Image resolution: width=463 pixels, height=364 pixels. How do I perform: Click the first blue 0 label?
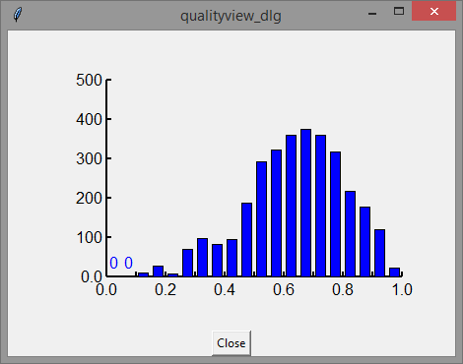pos(113,263)
